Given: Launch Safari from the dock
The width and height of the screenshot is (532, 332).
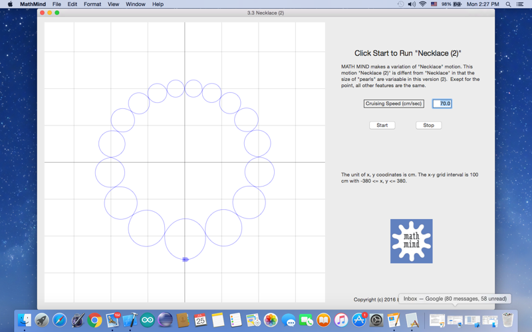Looking at the screenshot, I should point(59,320).
